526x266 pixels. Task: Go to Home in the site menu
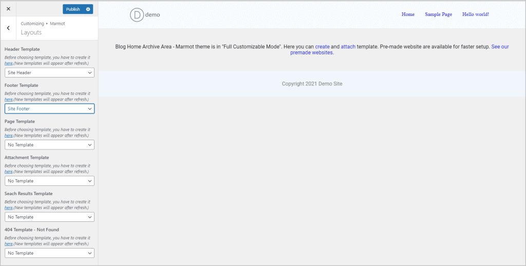pos(408,14)
